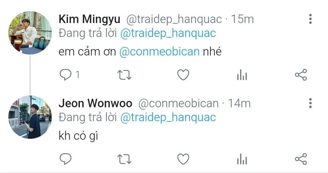
Task: Retweet Jeon Wonwoo's reply
Action: [x=124, y=159]
